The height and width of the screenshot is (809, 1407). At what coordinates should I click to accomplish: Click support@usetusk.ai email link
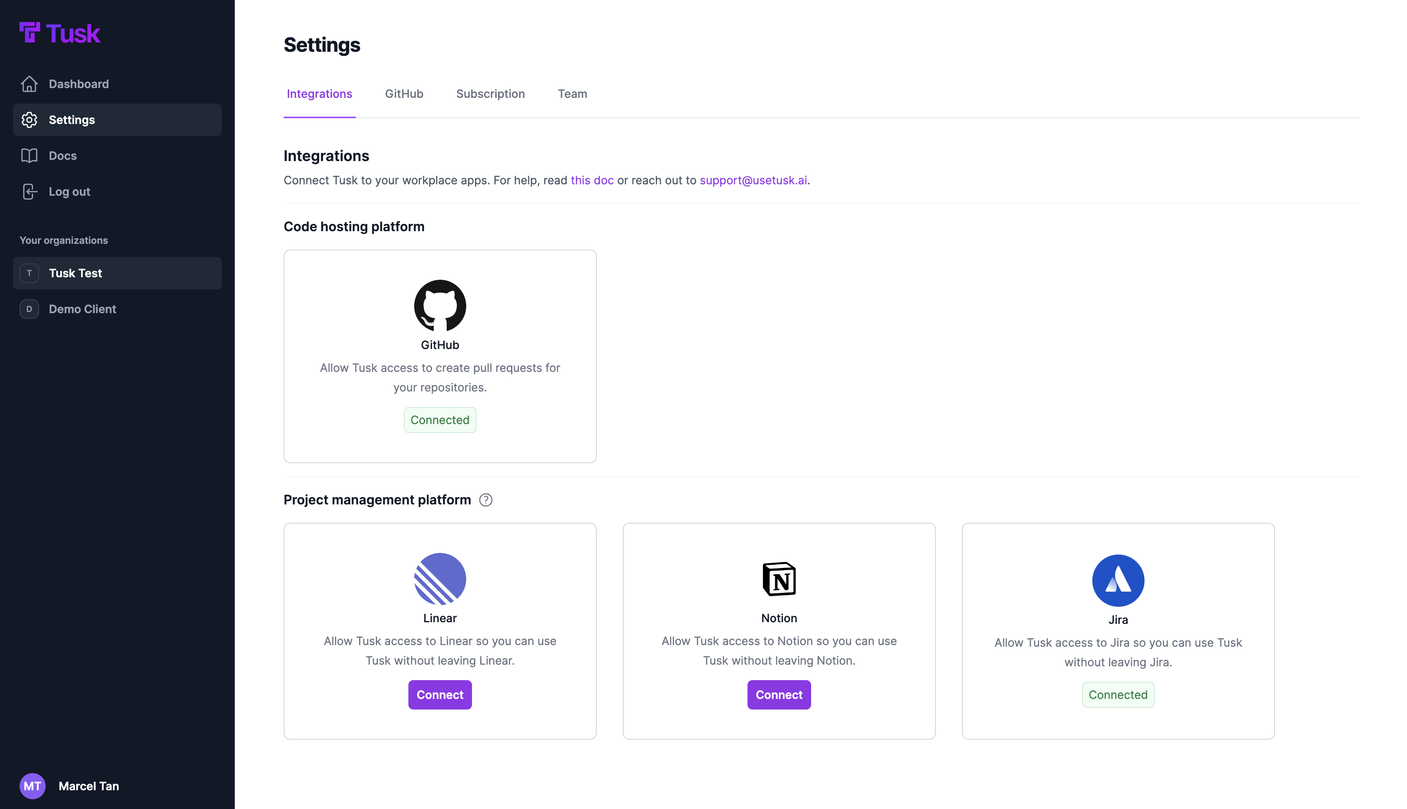click(753, 181)
